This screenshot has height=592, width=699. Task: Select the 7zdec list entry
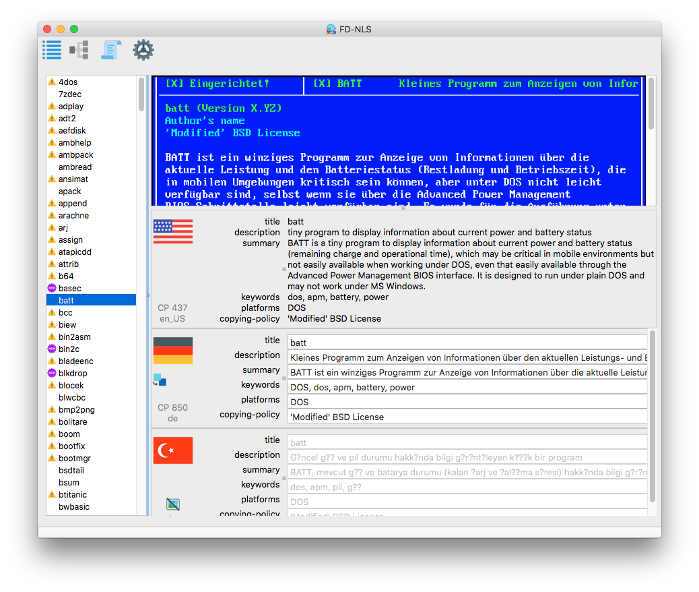(x=70, y=94)
